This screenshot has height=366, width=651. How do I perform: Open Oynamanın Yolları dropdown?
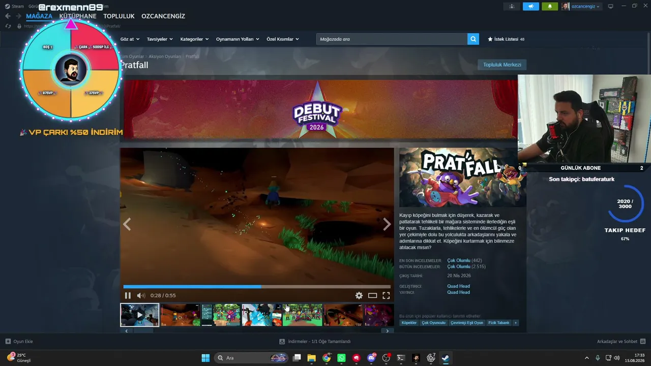pos(238,39)
